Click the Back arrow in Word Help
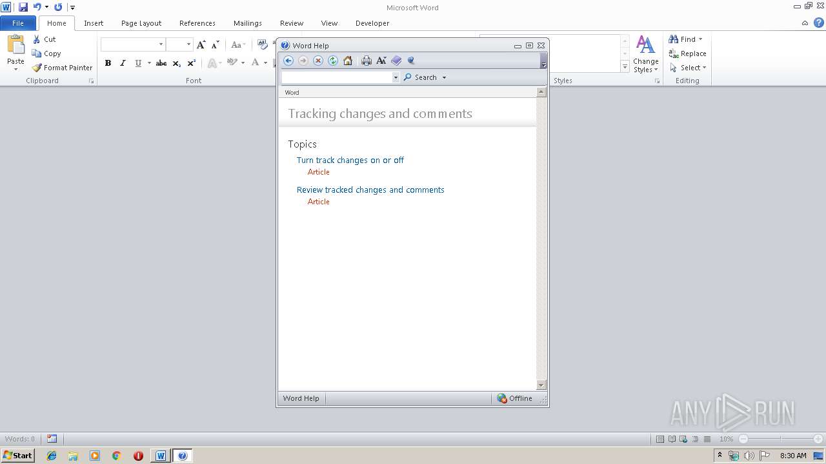The height and width of the screenshot is (464, 826). pyautogui.click(x=288, y=61)
